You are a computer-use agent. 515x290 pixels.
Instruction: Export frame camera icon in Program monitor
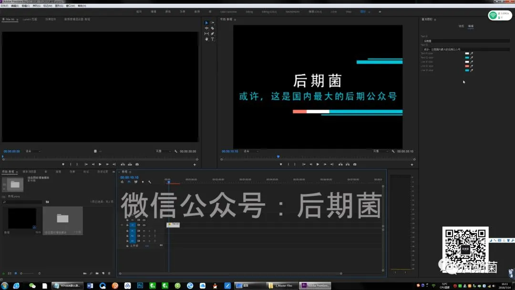click(355, 164)
